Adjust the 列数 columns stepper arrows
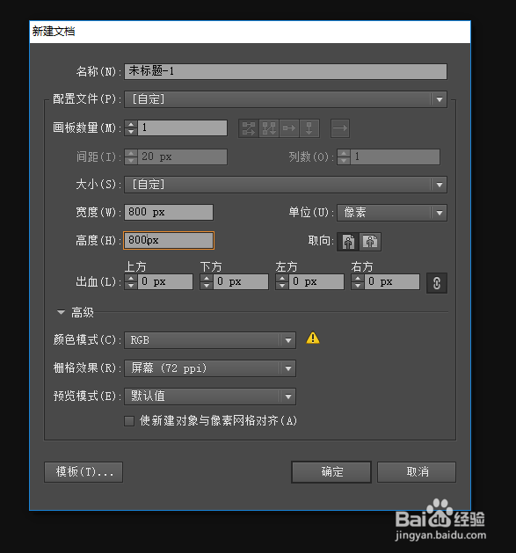This screenshot has height=553, width=516. tap(344, 156)
